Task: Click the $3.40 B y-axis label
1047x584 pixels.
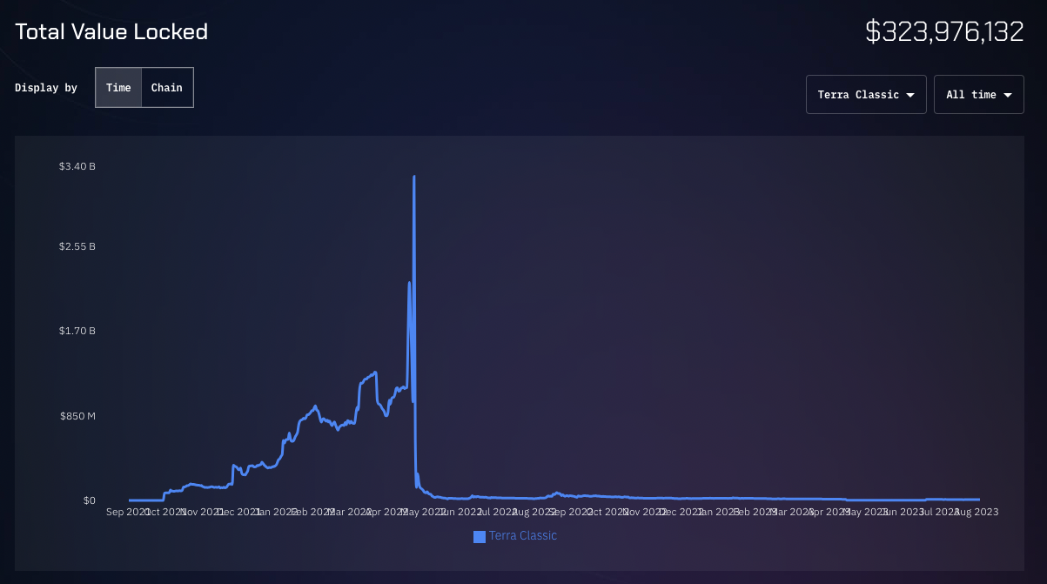Action: point(77,166)
